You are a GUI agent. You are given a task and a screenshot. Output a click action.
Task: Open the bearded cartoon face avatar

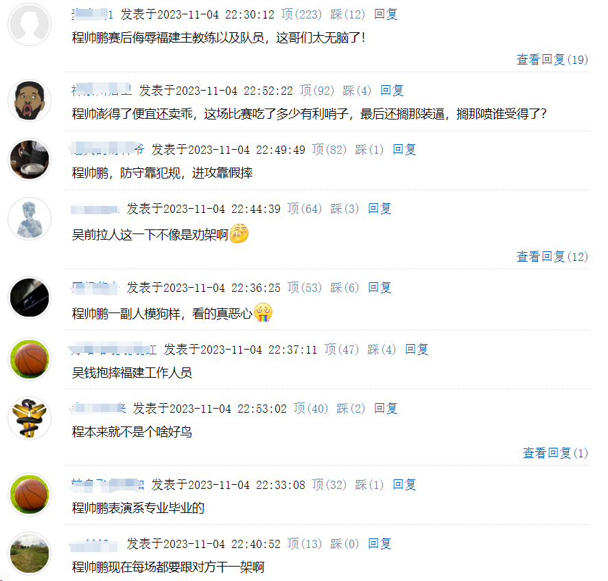coord(30,100)
